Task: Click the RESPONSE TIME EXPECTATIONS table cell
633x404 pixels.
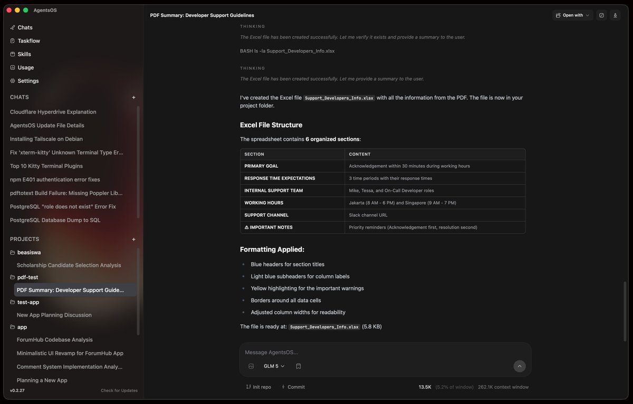Action: (x=292, y=178)
